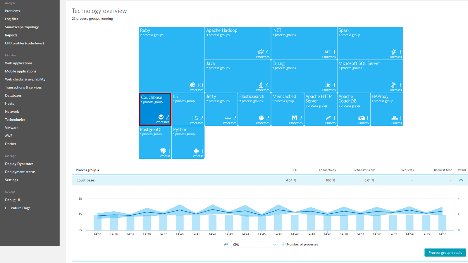Click the 14:46 chart time marker

pos(278,234)
